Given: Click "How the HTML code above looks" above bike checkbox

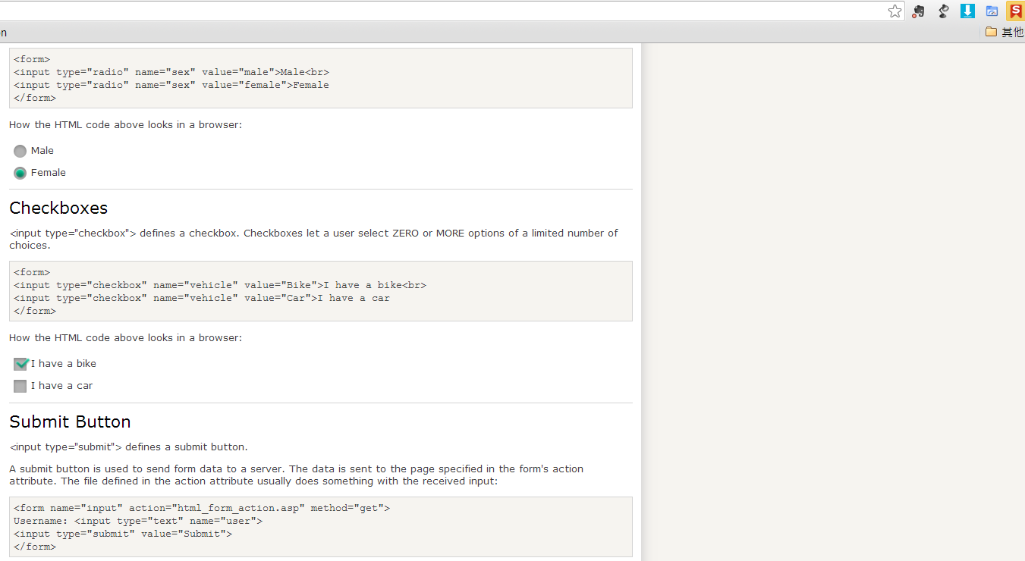Looking at the screenshot, I should [x=126, y=337].
